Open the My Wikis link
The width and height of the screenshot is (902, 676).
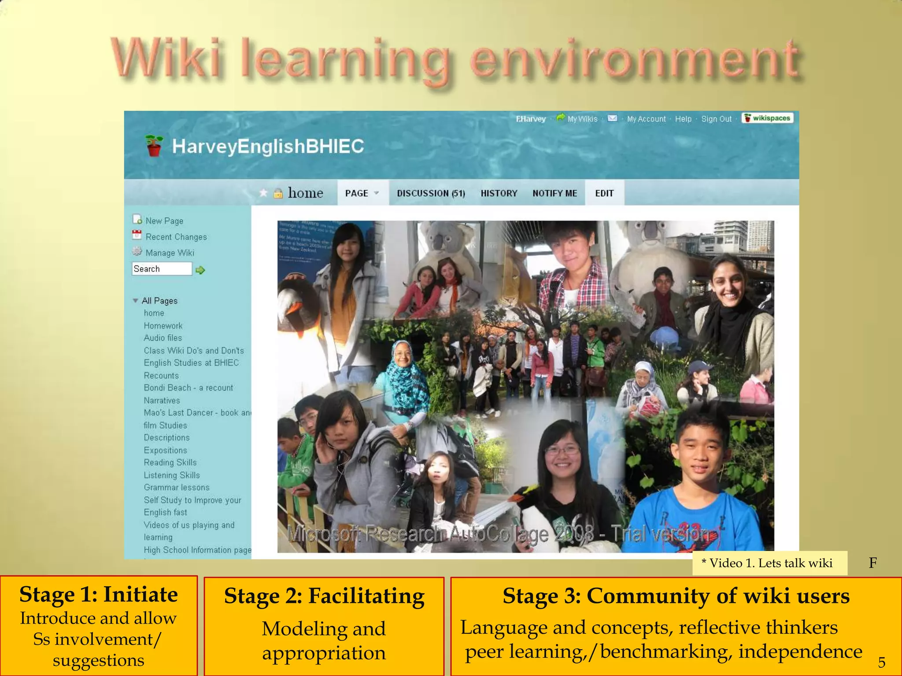[x=582, y=119]
